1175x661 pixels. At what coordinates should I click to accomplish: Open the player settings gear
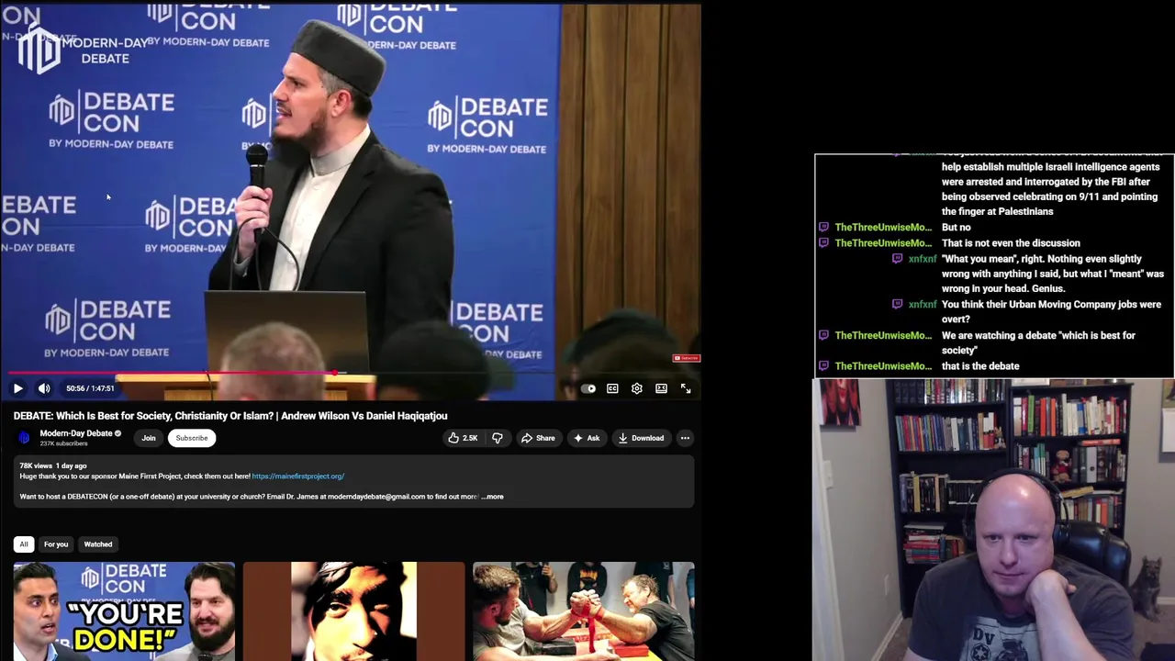coord(637,388)
